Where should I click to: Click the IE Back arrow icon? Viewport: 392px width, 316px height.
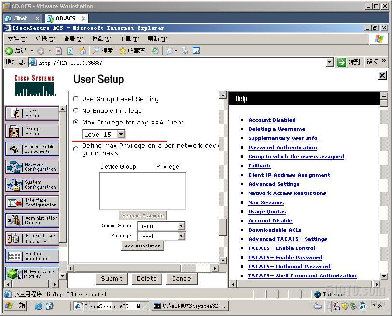coord(9,51)
